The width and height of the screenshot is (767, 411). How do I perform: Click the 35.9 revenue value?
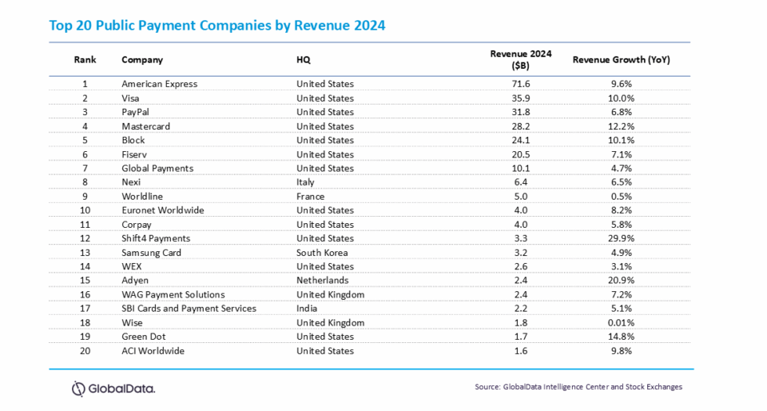[521, 98]
